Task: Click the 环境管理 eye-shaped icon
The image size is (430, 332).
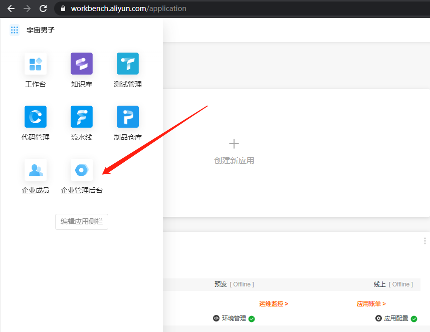Action: (216, 318)
